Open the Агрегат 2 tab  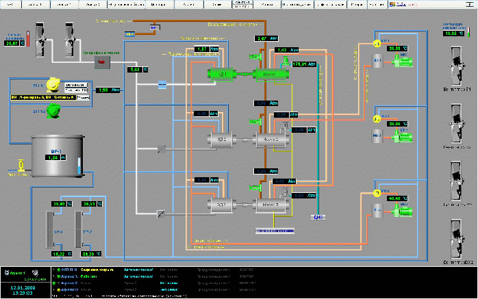(x=64, y=4)
